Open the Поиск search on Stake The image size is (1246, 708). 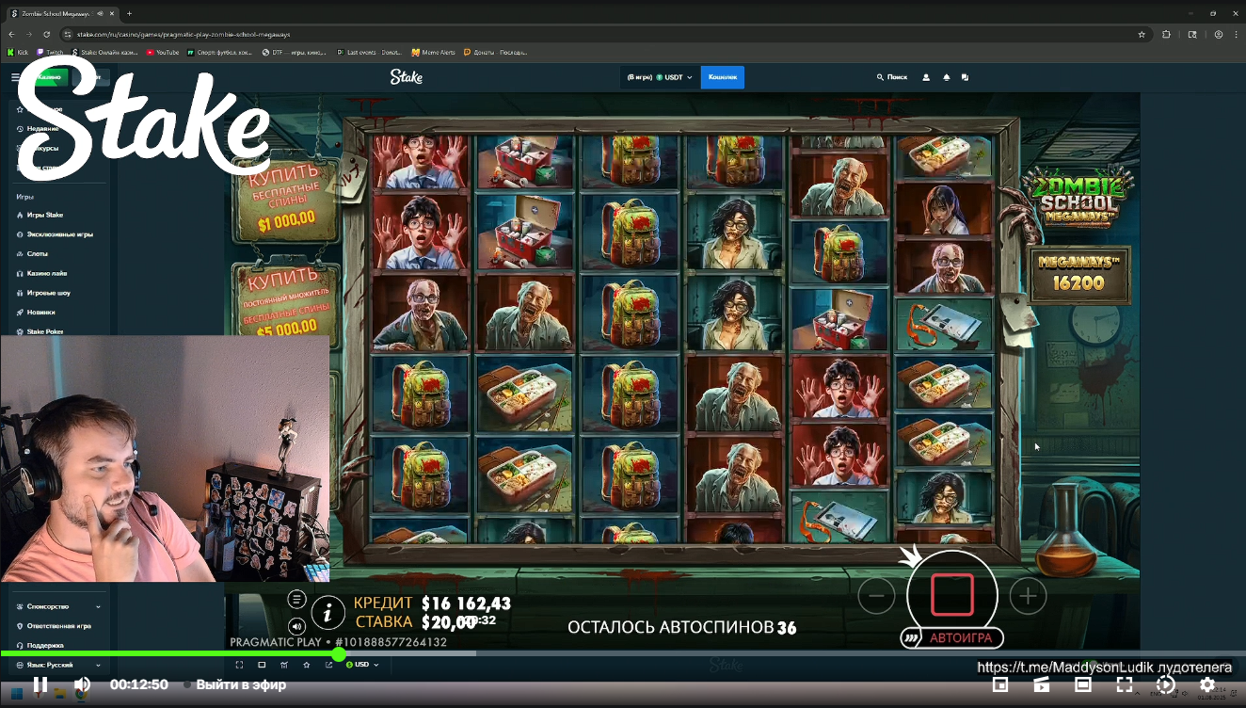point(892,77)
